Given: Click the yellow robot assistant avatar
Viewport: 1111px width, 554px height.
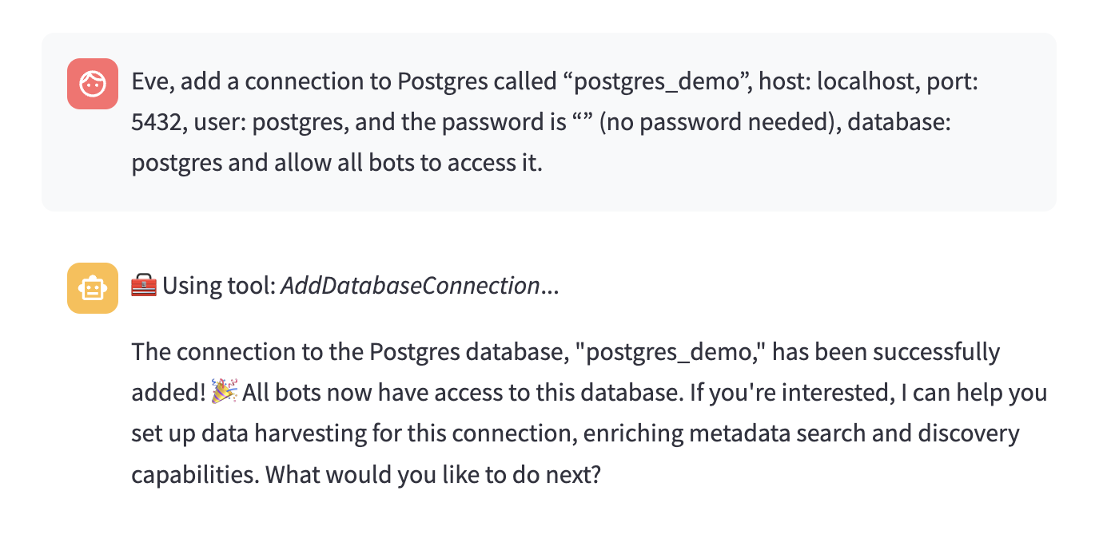Looking at the screenshot, I should tap(93, 287).
